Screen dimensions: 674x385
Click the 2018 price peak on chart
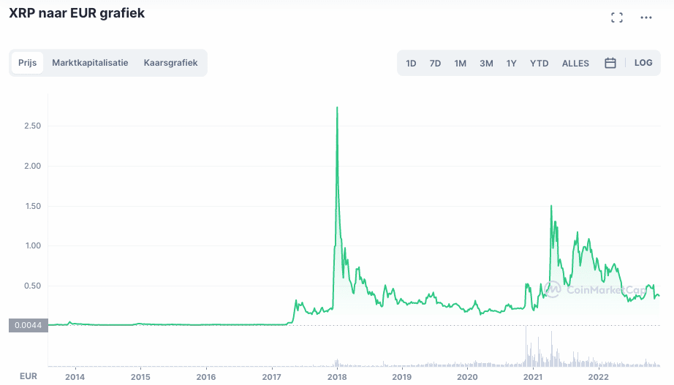[x=336, y=108]
